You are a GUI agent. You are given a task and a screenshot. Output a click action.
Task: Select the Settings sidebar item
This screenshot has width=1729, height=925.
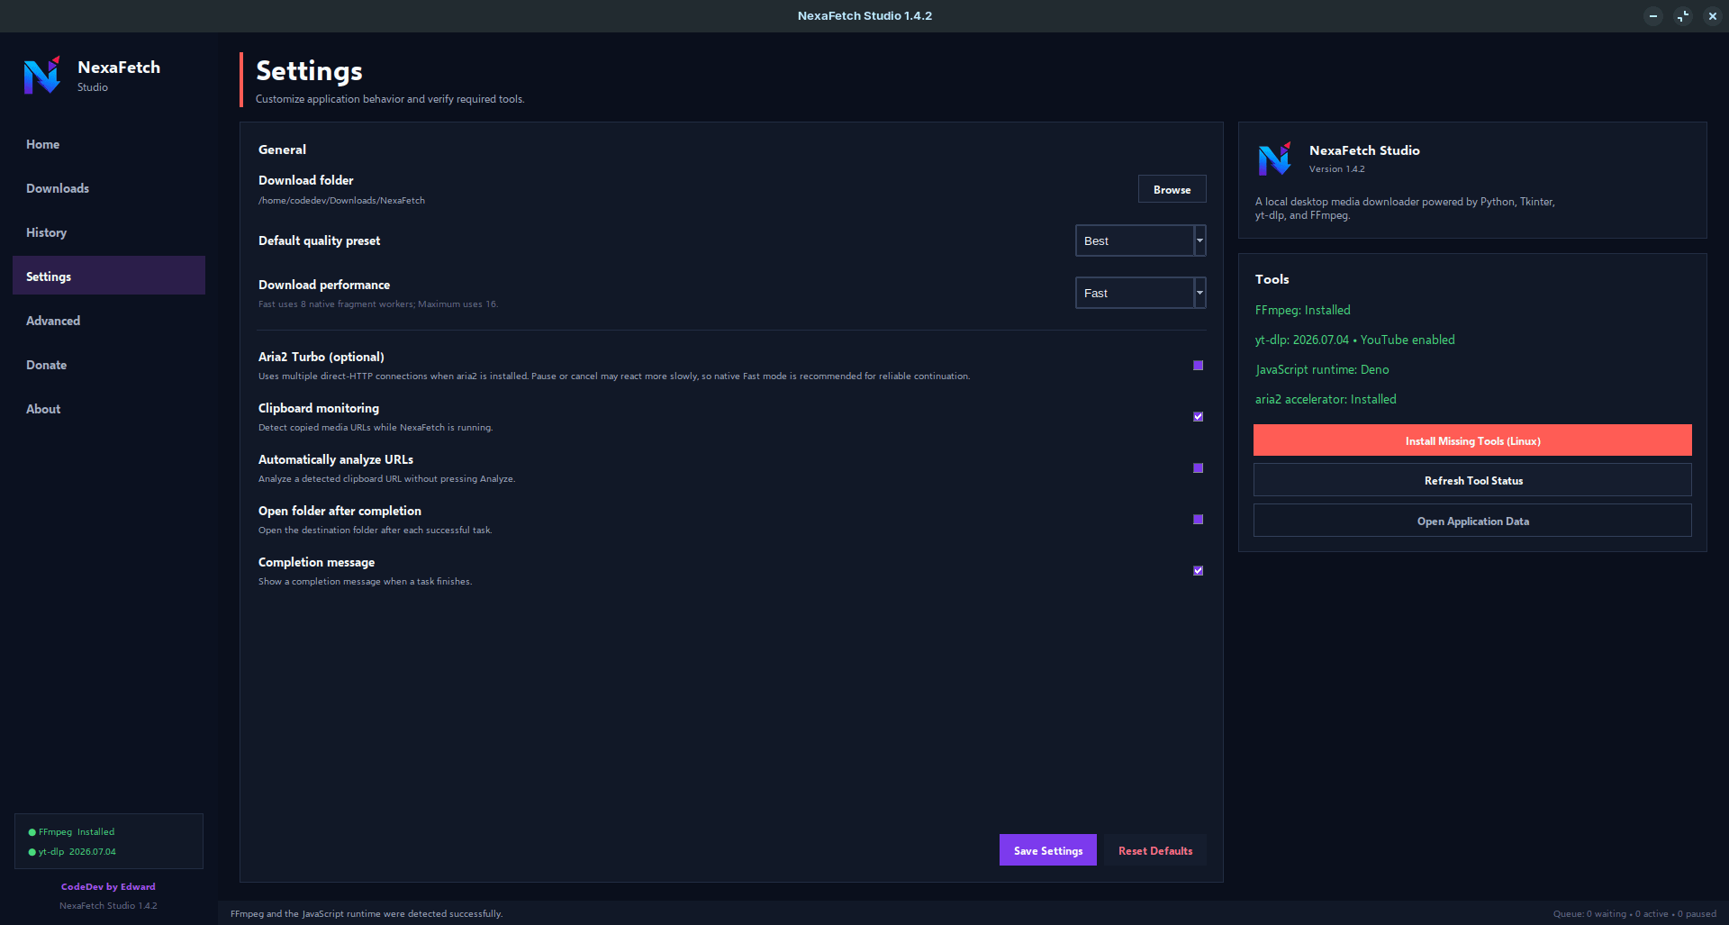(109, 276)
